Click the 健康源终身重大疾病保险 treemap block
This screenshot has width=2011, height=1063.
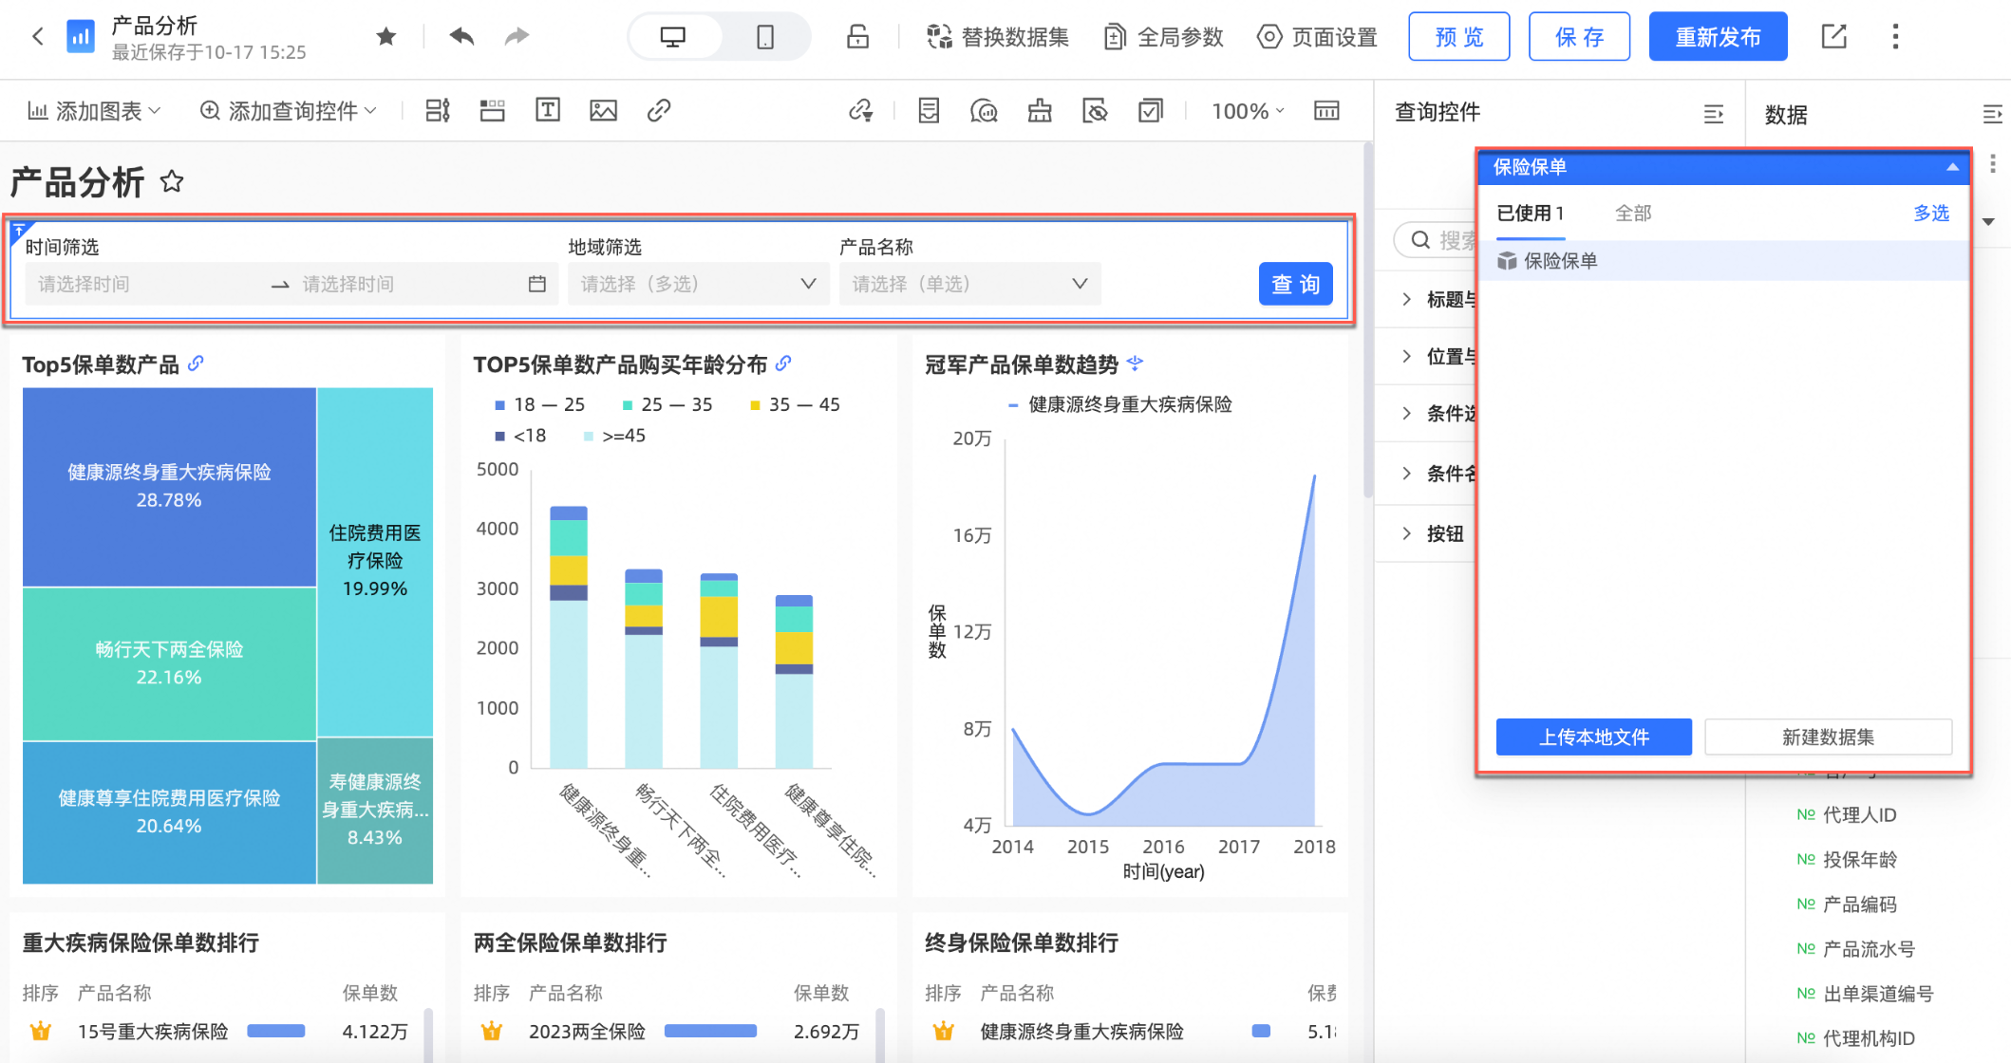(x=169, y=487)
